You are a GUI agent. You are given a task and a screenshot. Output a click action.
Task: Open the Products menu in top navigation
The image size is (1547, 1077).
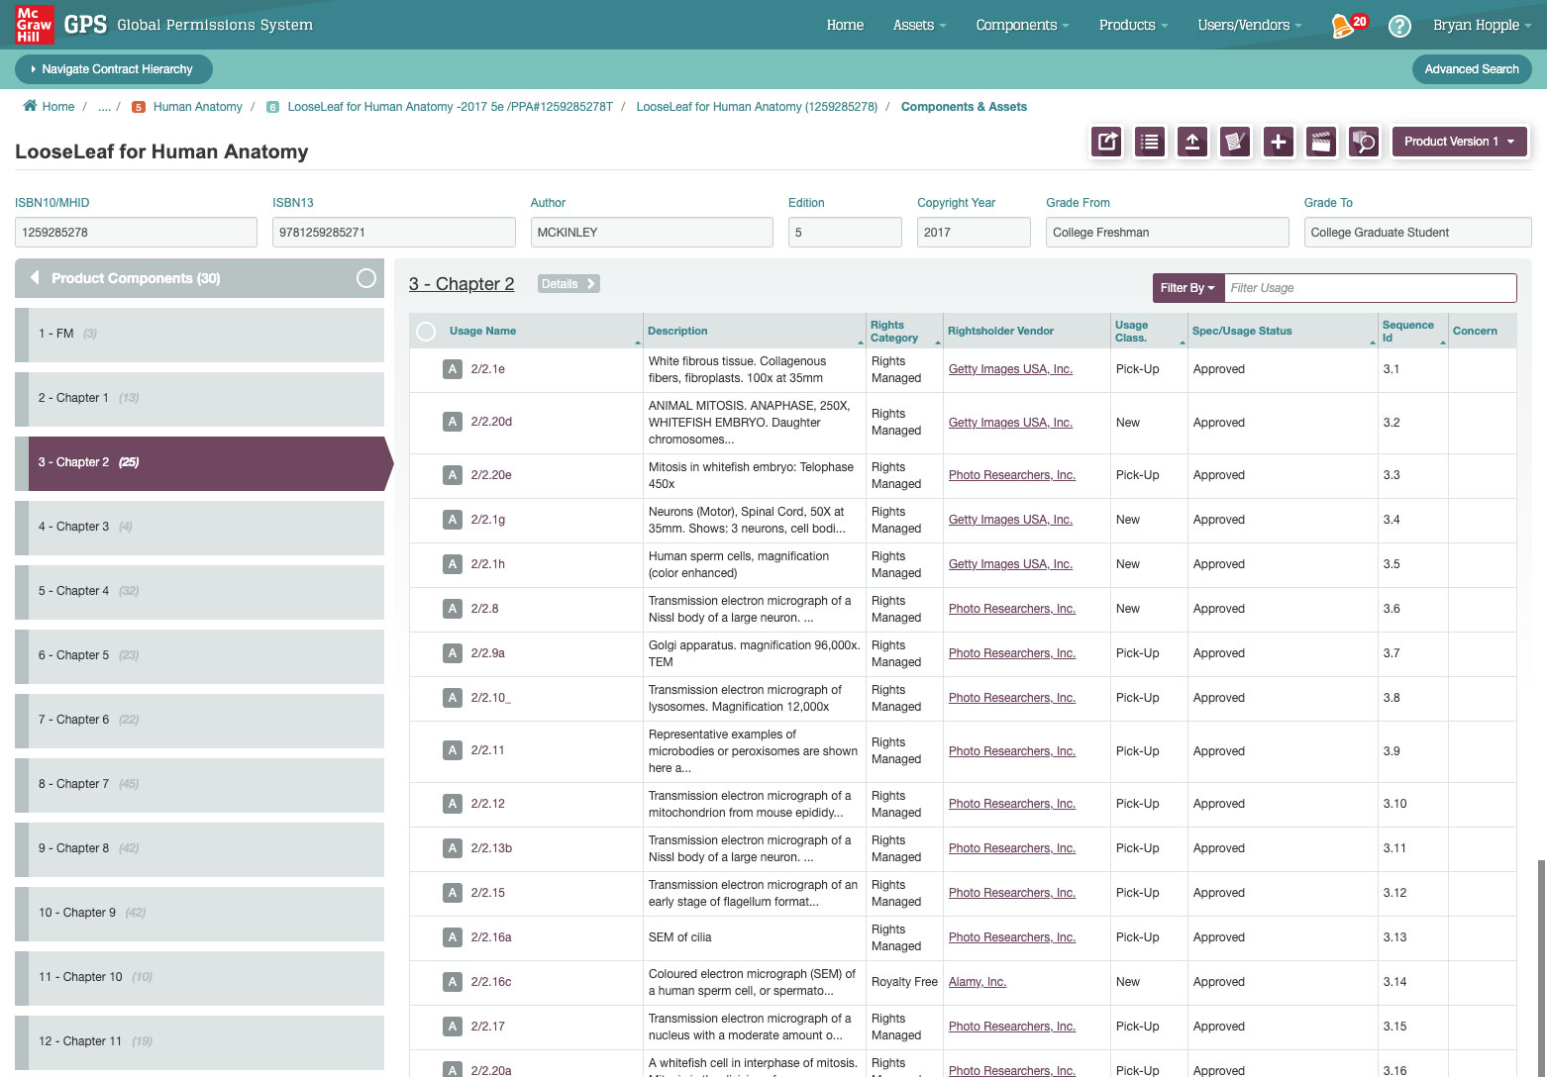(x=1133, y=25)
